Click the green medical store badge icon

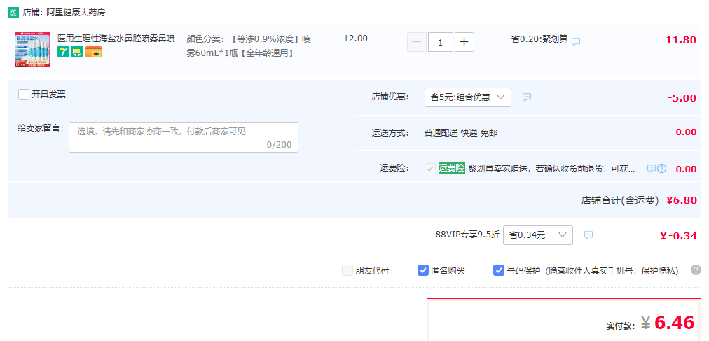pyautogui.click(x=13, y=12)
